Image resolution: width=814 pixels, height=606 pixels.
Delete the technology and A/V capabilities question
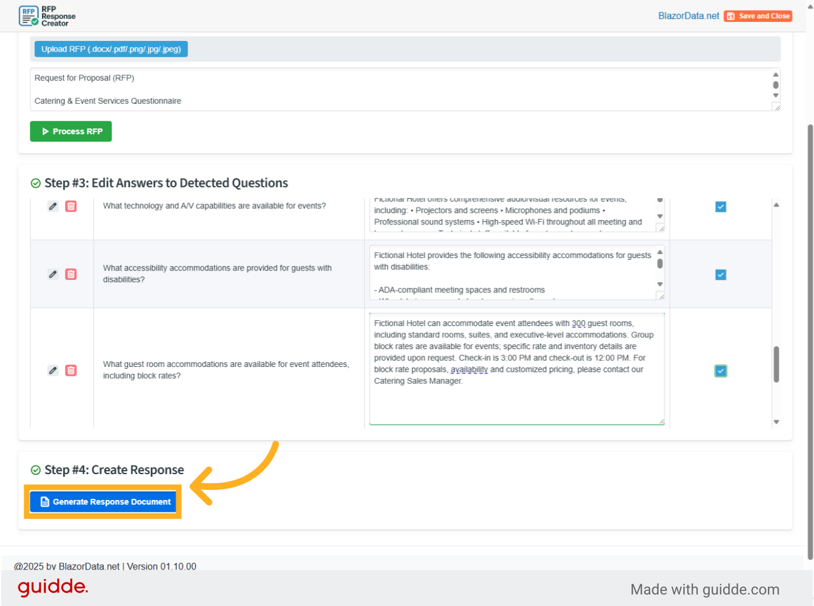[x=71, y=206]
